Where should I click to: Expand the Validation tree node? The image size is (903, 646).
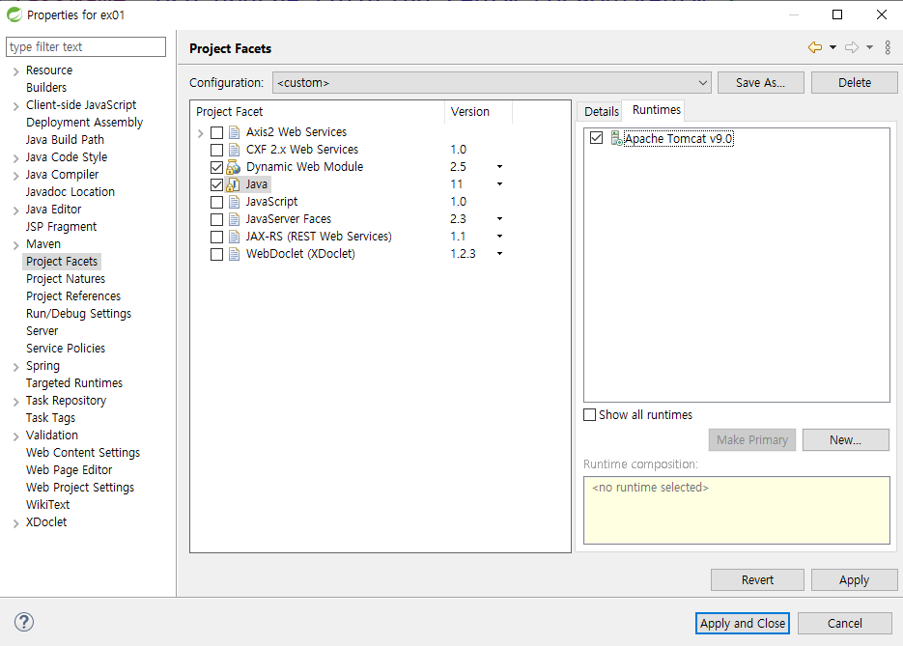coord(16,436)
